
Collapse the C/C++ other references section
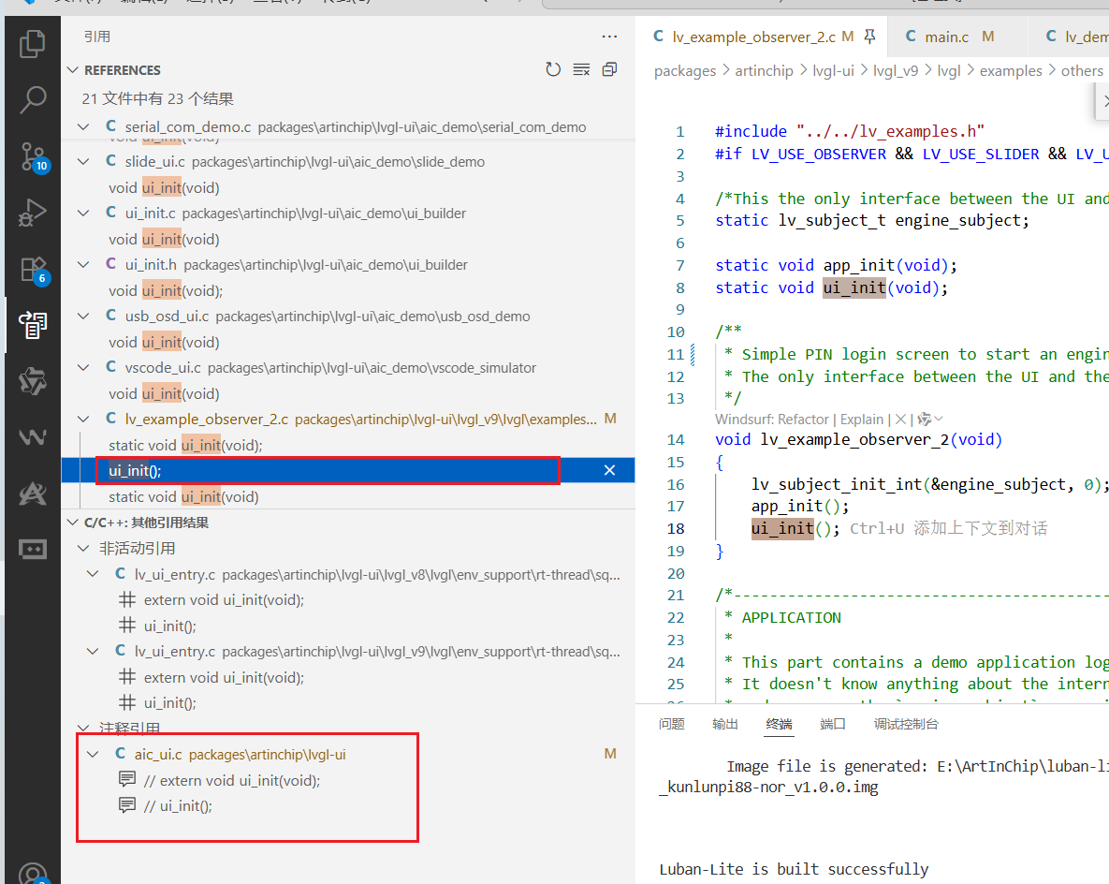72,523
